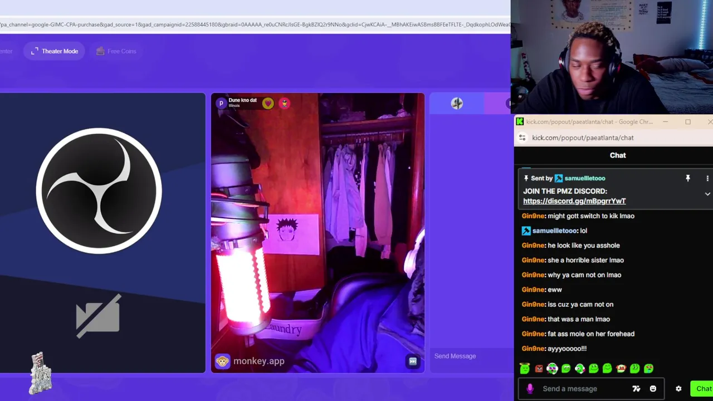Screen dimensions: 713x401
Task: Insert the heart-eyes drooling green emote
Action: 648,368
